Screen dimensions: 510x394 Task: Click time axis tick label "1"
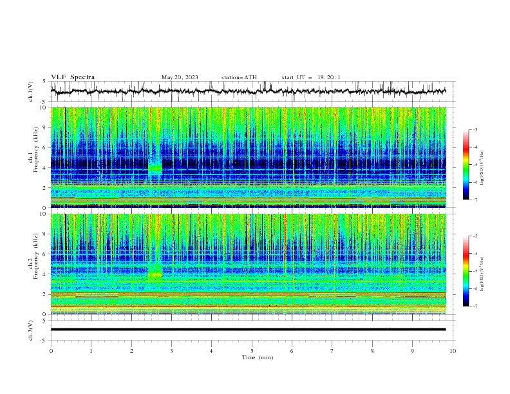[x=91, y=351]
